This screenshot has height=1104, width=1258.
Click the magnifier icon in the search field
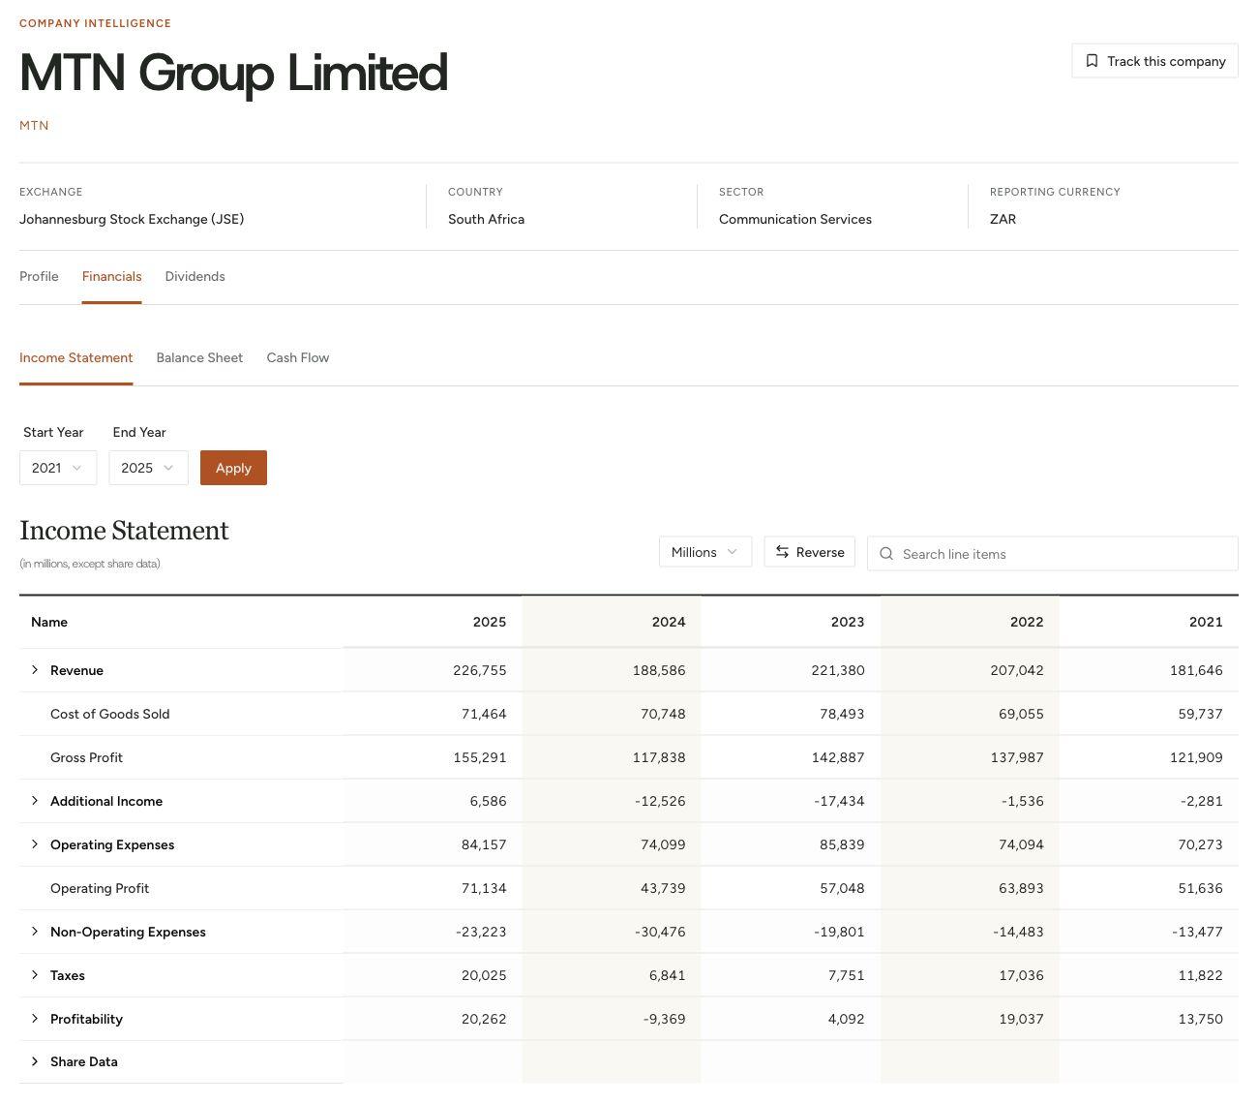(886, 554)
